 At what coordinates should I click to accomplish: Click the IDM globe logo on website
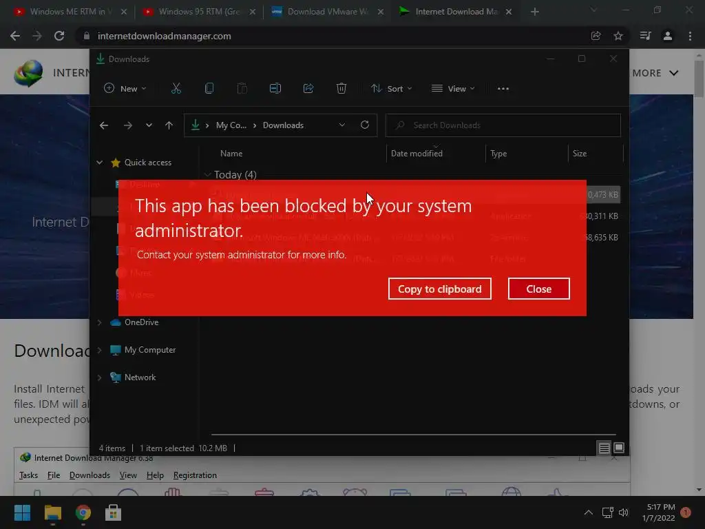28,73
